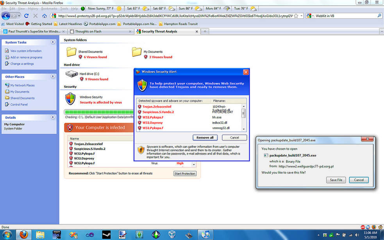
Task: Switch to Paul Thurrott's SuperSite tab
Action: [x=34, y=31]
